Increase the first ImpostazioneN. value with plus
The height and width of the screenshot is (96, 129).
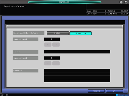[48, 45]
